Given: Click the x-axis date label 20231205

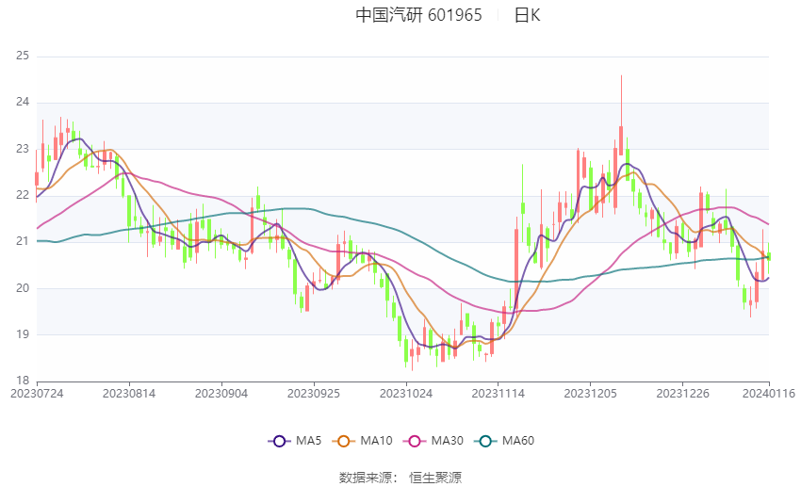Looking at the screenshot, I should click(591, 394).
